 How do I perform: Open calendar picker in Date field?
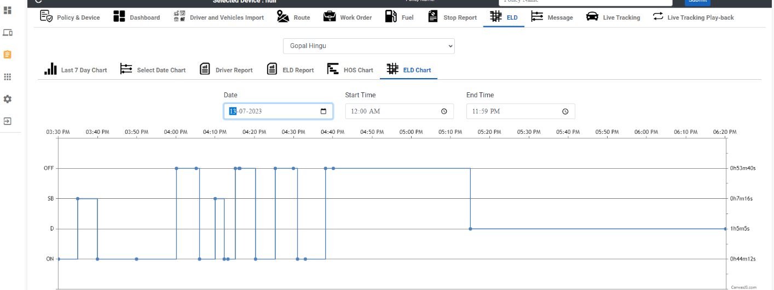pyautogui.click(x=323, y=111)
